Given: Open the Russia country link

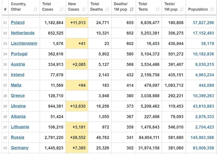Looking at the screenshot, I should [x=18, y=137].
